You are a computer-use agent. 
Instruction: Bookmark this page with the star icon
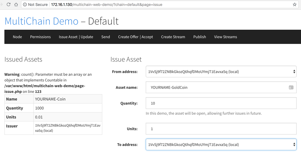click(x=294, y=4)
